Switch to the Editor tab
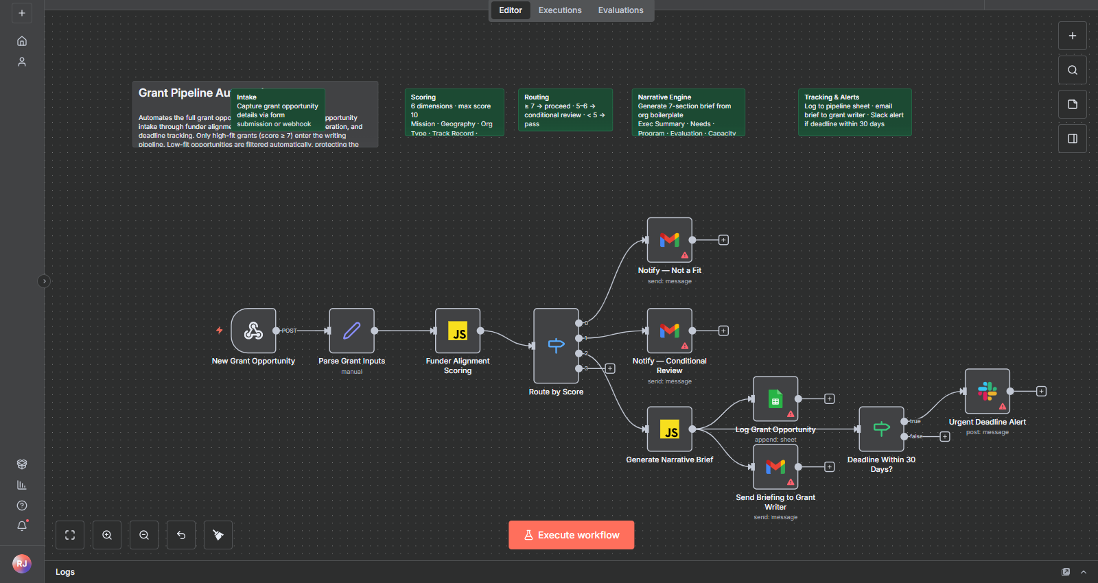The image size is (1098, 583). point(511,10)
